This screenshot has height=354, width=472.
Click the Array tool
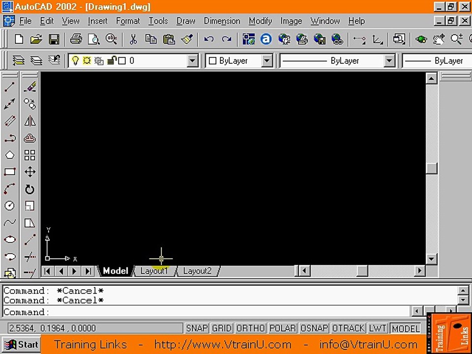[30, 155]
